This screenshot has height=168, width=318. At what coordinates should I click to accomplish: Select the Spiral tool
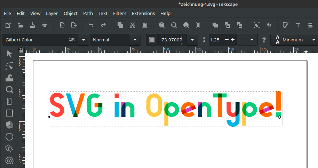point(9,160)
